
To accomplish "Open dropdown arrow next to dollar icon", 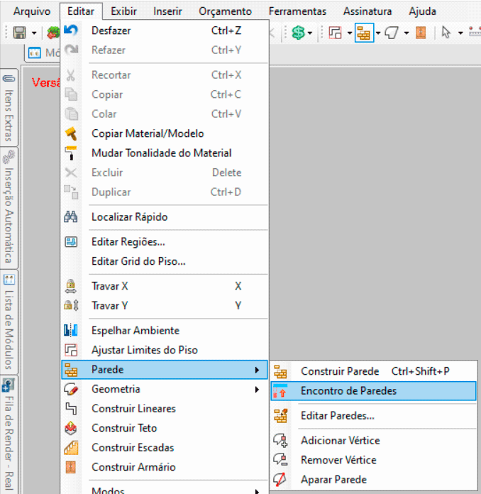I will [311, 33].
